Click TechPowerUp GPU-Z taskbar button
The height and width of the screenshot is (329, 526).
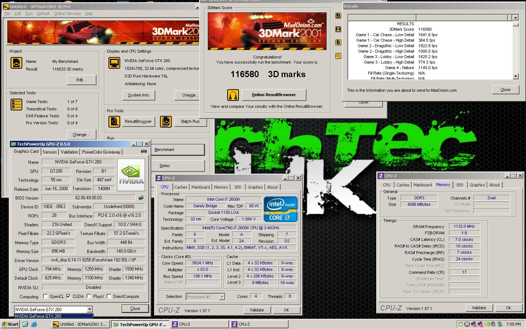click(x=140, y=324)
